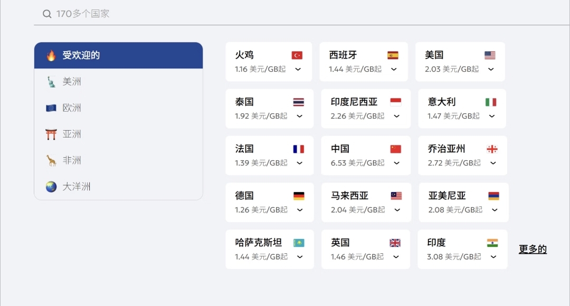Image resolution: width=570 pixels, height=306 pixels.
Task: Click the magnifier search icon
Action: pyautogui.click(x=47, y=14)
